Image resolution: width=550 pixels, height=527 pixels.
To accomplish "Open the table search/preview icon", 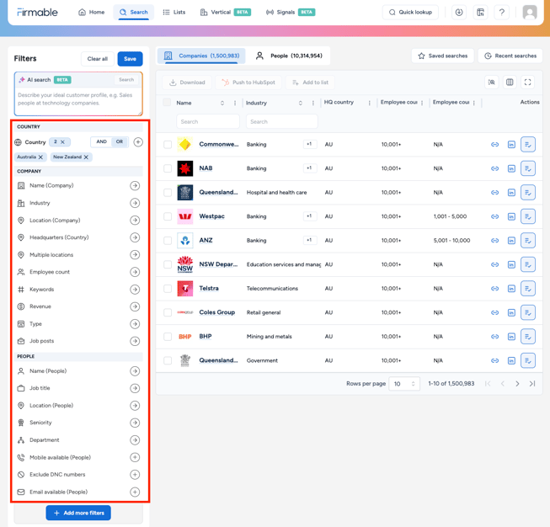I will (x=491, y=82).
